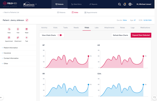Add a Visit from sidebar icon
This screenshot has width=157, height=101.
[x=18, y=29]
